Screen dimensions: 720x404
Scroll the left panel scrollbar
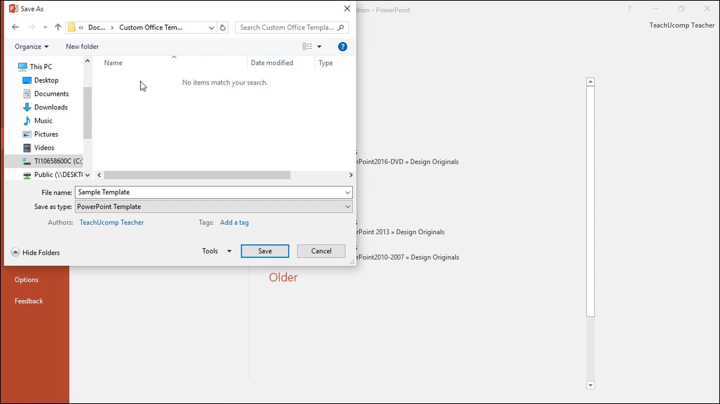pos(87,109)
